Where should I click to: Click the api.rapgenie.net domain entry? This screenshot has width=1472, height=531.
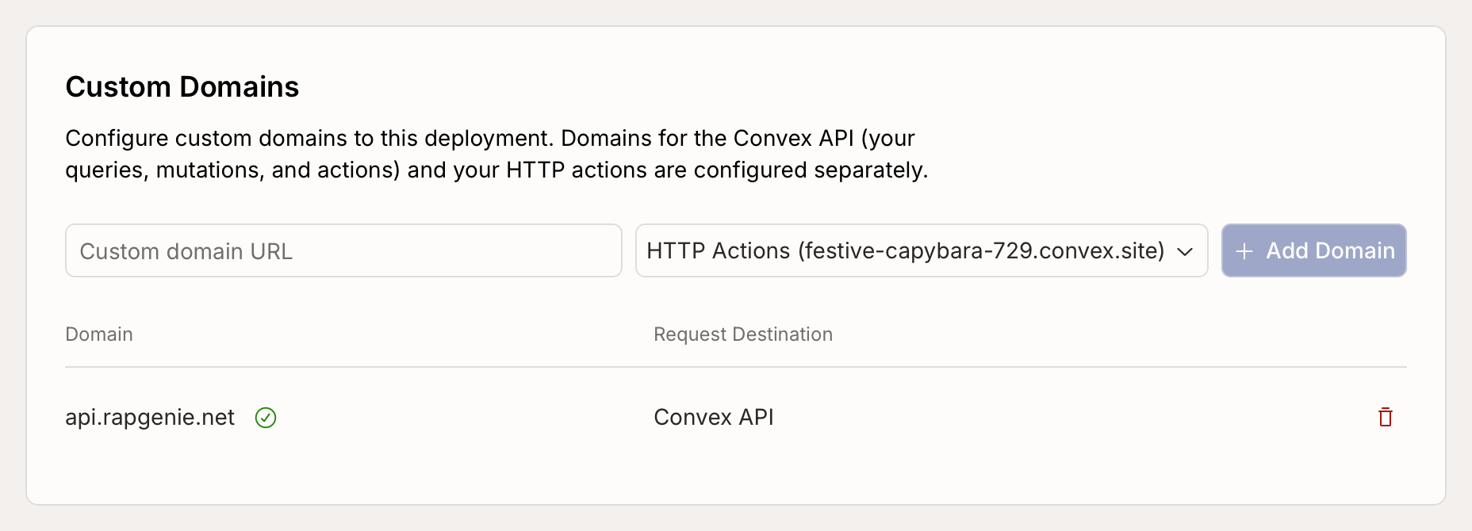(x=150, y=417)
